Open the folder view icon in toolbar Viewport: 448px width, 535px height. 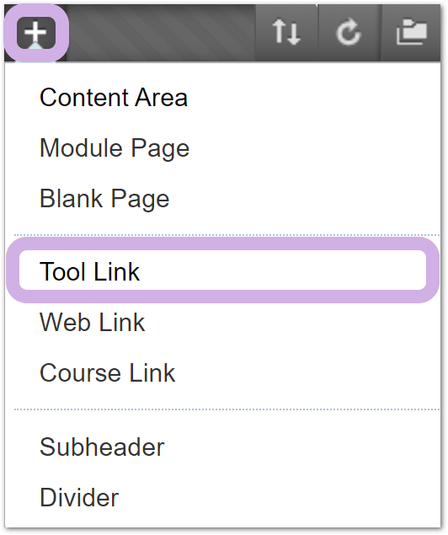412,32
